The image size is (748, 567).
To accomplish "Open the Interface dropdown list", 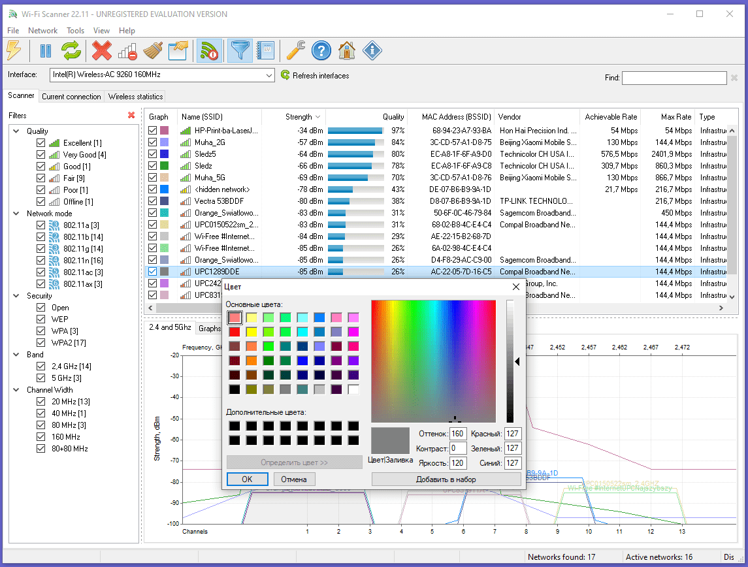I will pyautogui.click(x=270, y=74).
